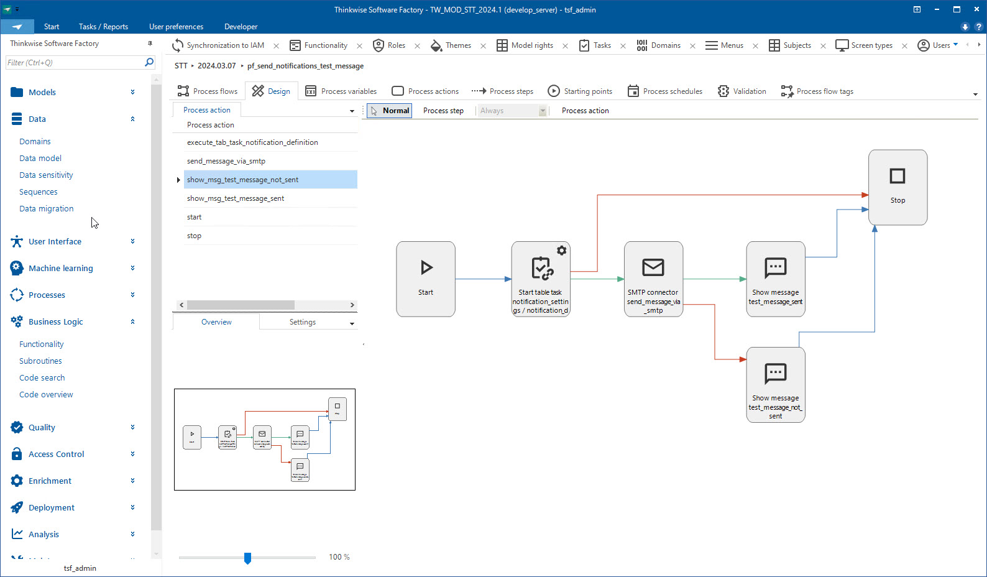987x577 pixels.
Task: Activate the Process action mode in toolbar
Action: click(x=585, y=111)
